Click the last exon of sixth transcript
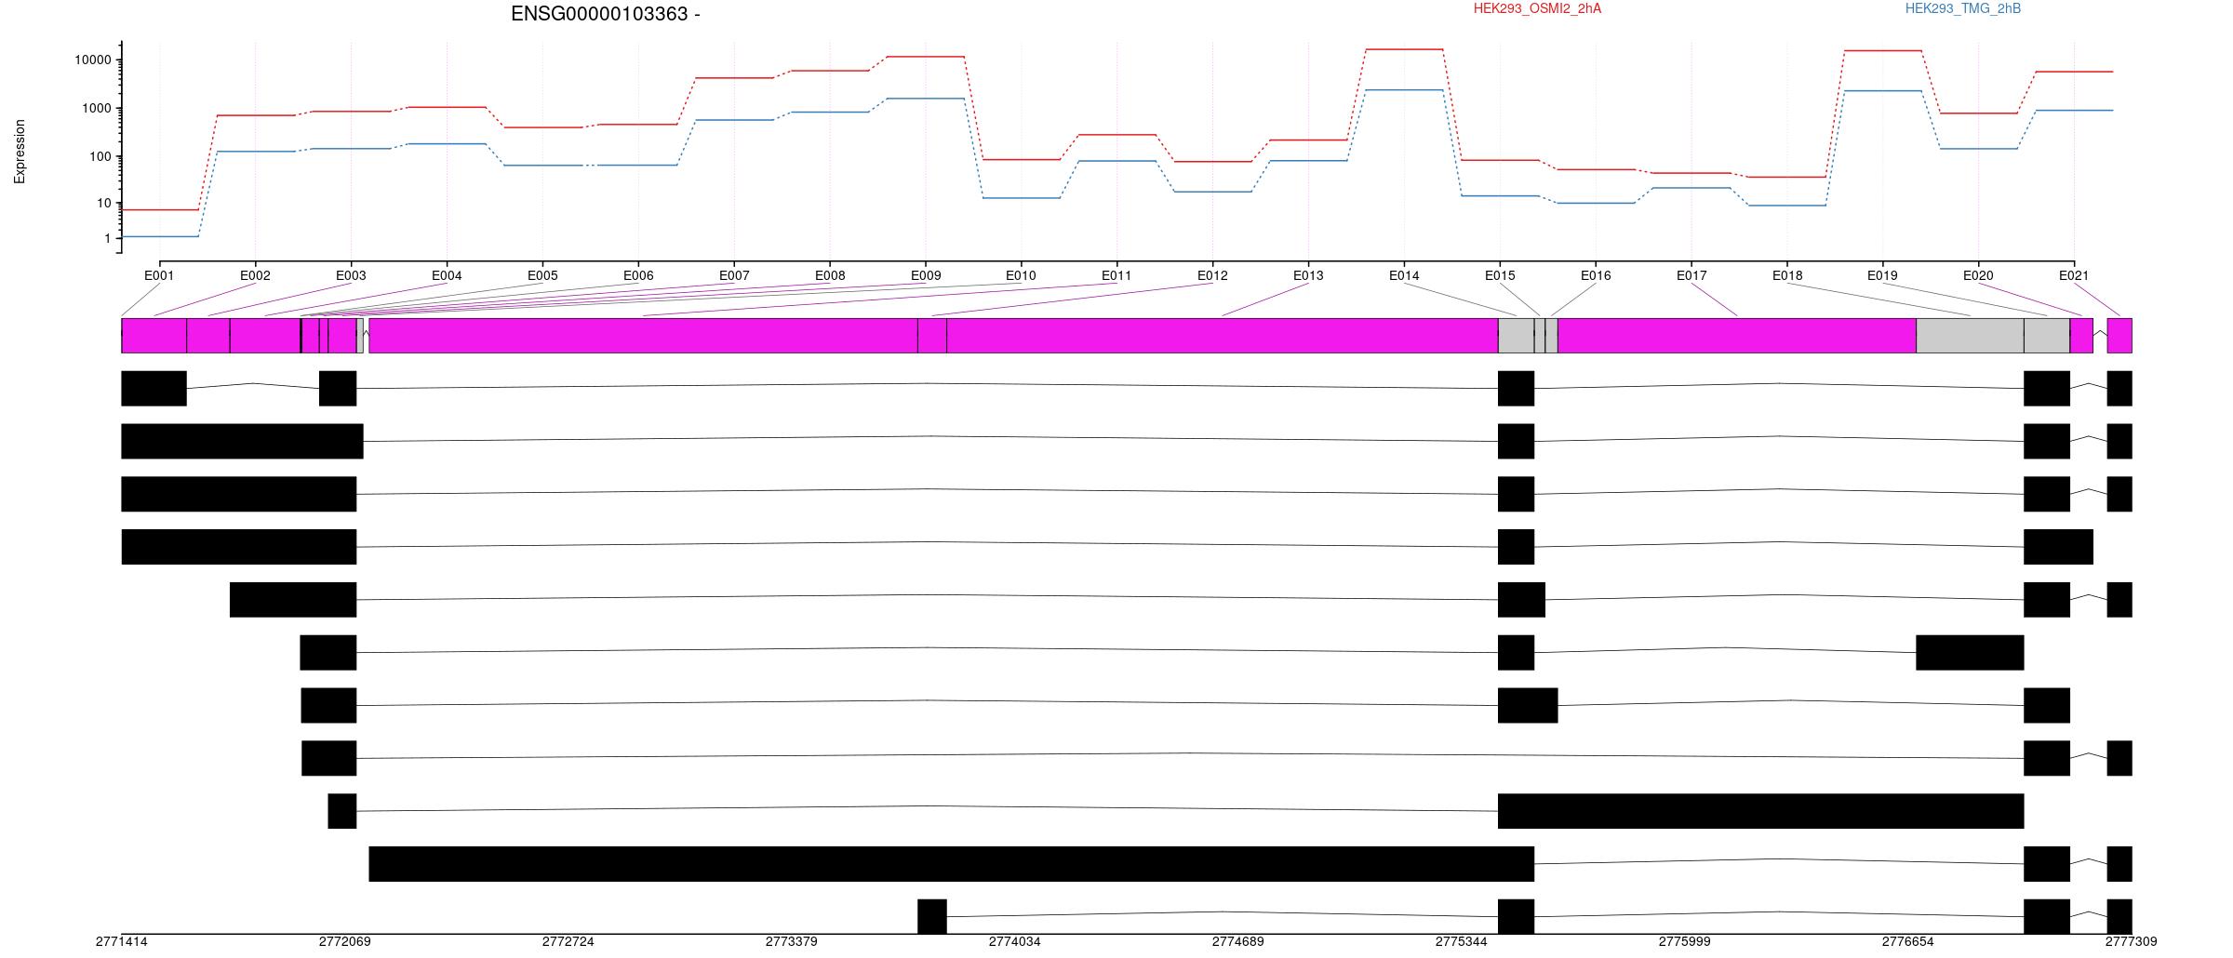2233x958 pixels. pos(1970,653)
